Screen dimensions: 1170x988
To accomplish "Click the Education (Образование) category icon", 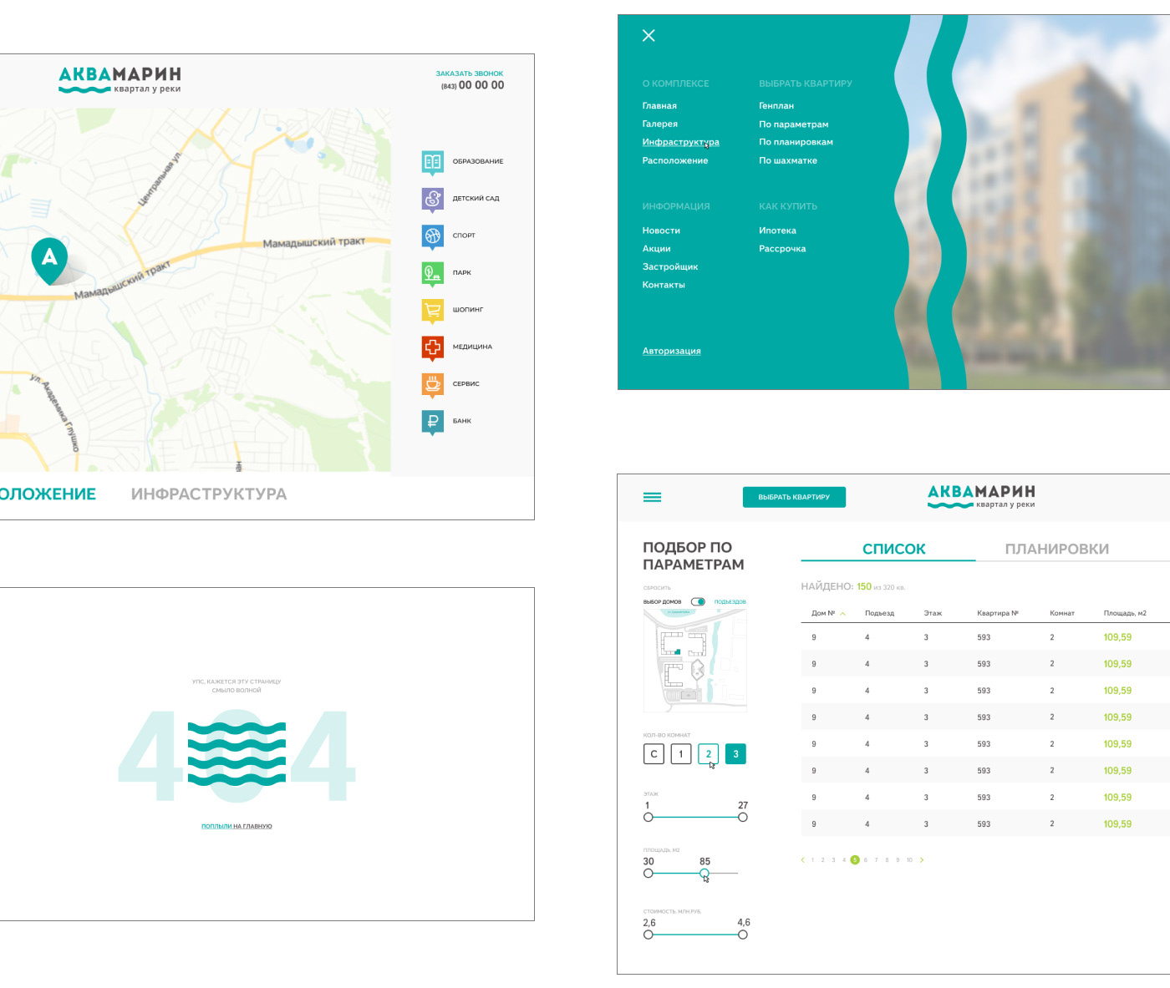I will [x=432, y=162].
